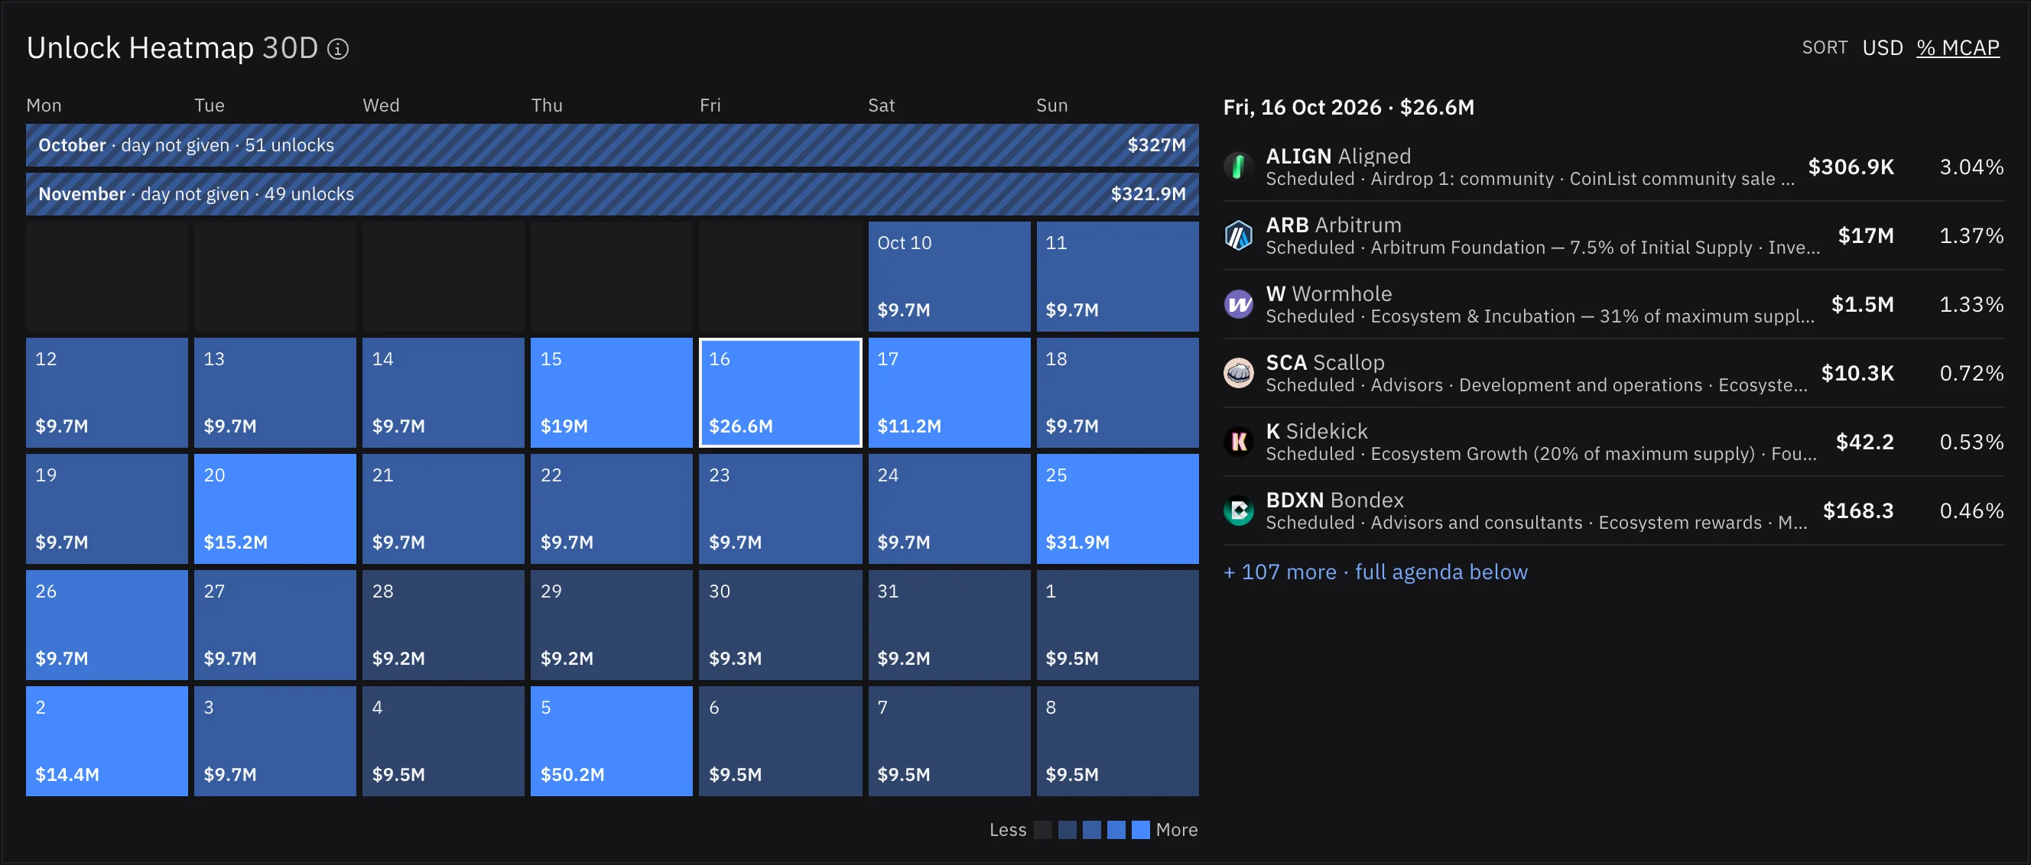Open the +107 more full agenda link

[1375, 572]
